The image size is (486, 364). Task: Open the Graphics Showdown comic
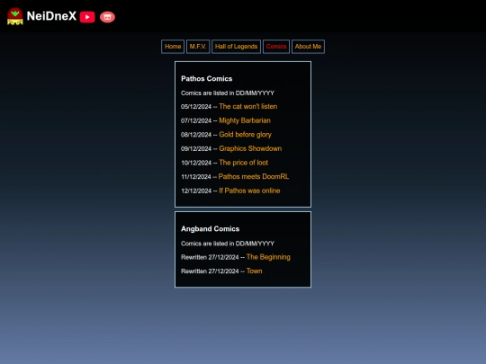point(250,148)
